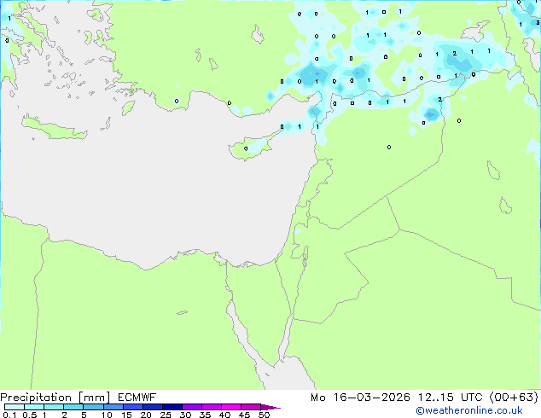Click the 30–35 mm purple legend swatch

192,407
